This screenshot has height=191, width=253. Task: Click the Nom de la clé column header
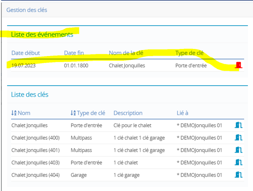point(126,53)
